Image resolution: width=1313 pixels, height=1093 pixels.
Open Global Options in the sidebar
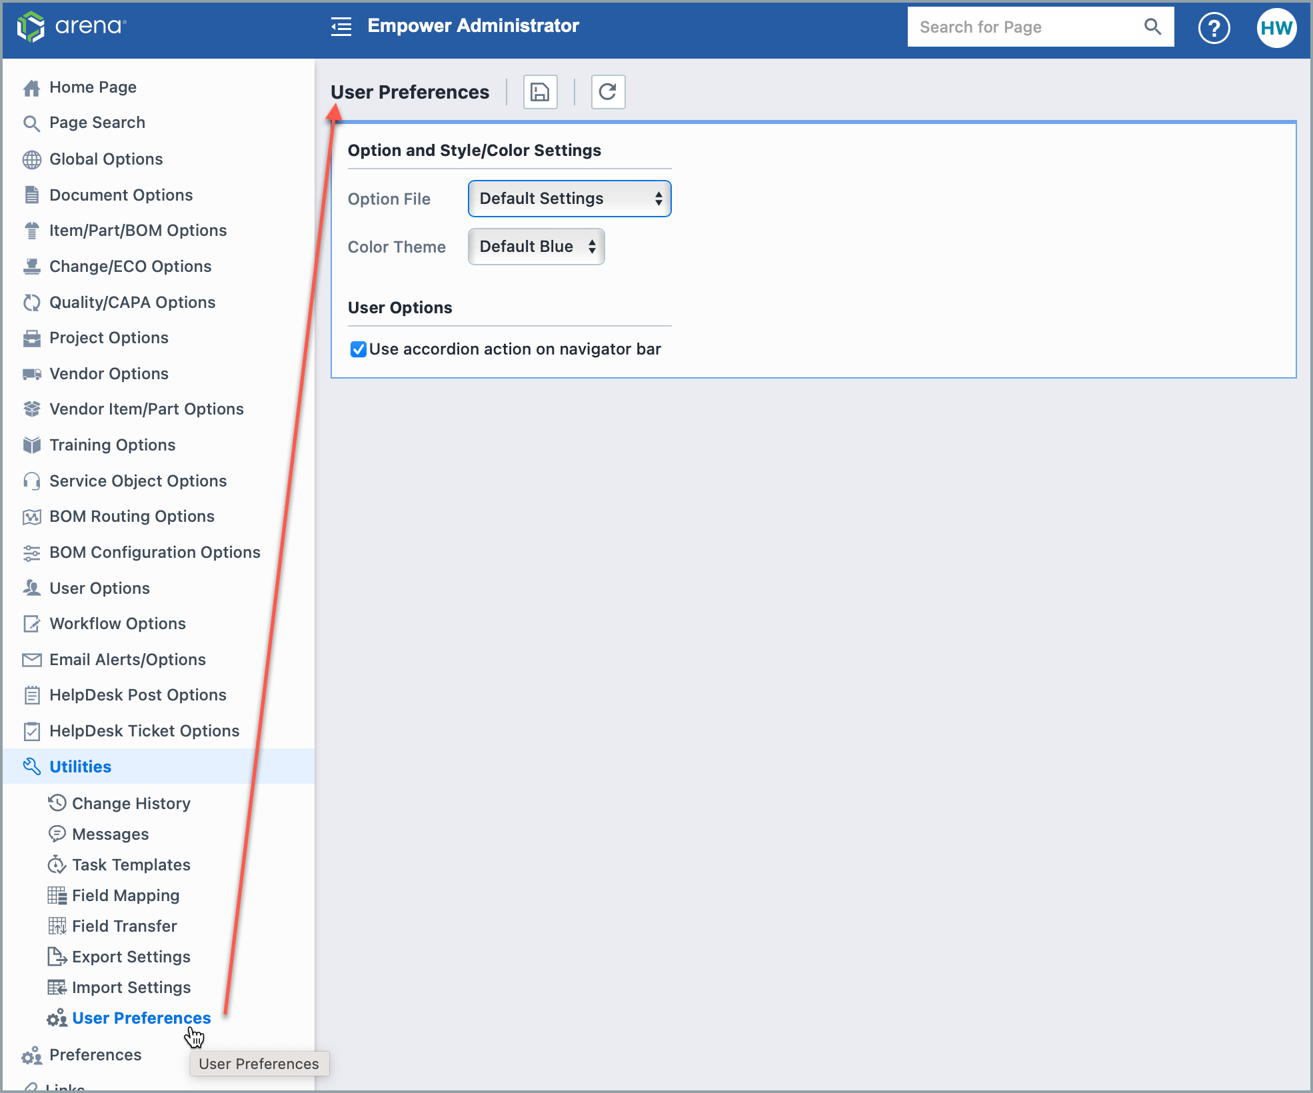click(106, 159)
